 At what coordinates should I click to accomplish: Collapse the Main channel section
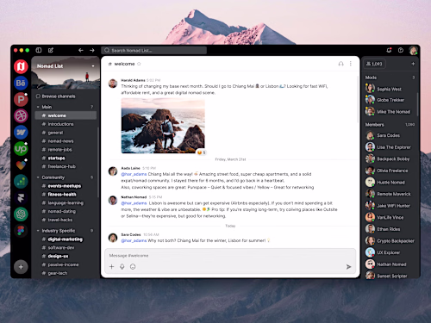tap(38, 107)
